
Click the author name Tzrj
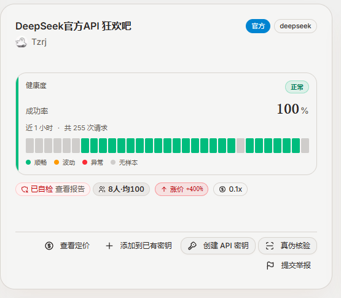pyautogui.click(x=39, y=42)
